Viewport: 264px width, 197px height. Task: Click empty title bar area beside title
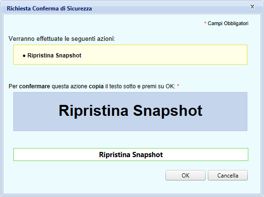click(168, 9)
